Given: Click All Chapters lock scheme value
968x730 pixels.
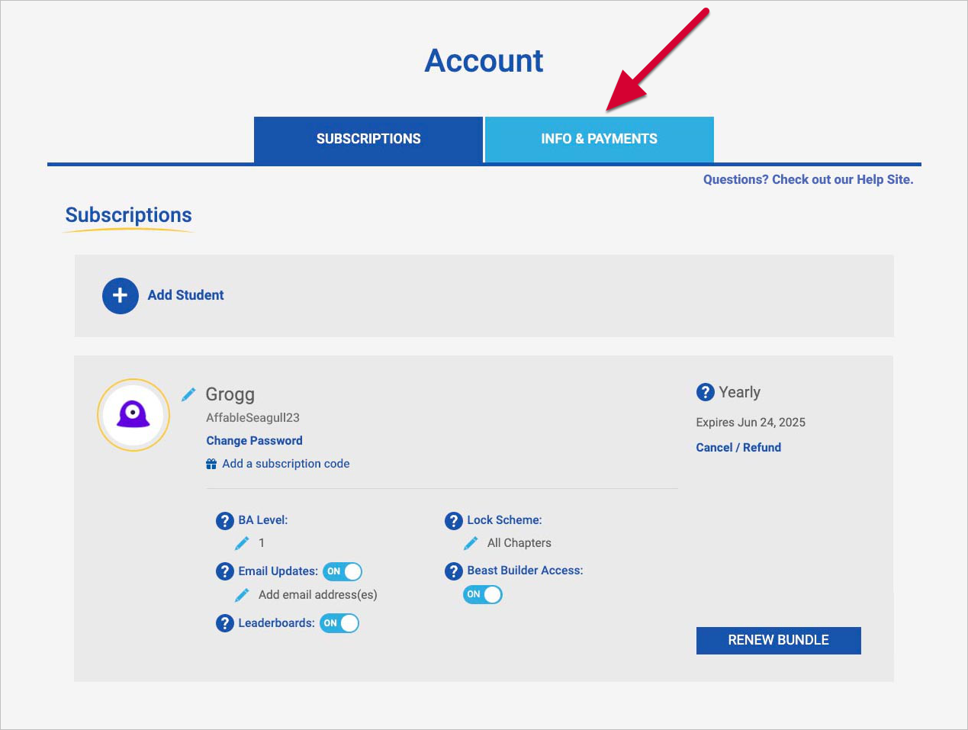Looking at the screenshot, I should pos(519,543).
